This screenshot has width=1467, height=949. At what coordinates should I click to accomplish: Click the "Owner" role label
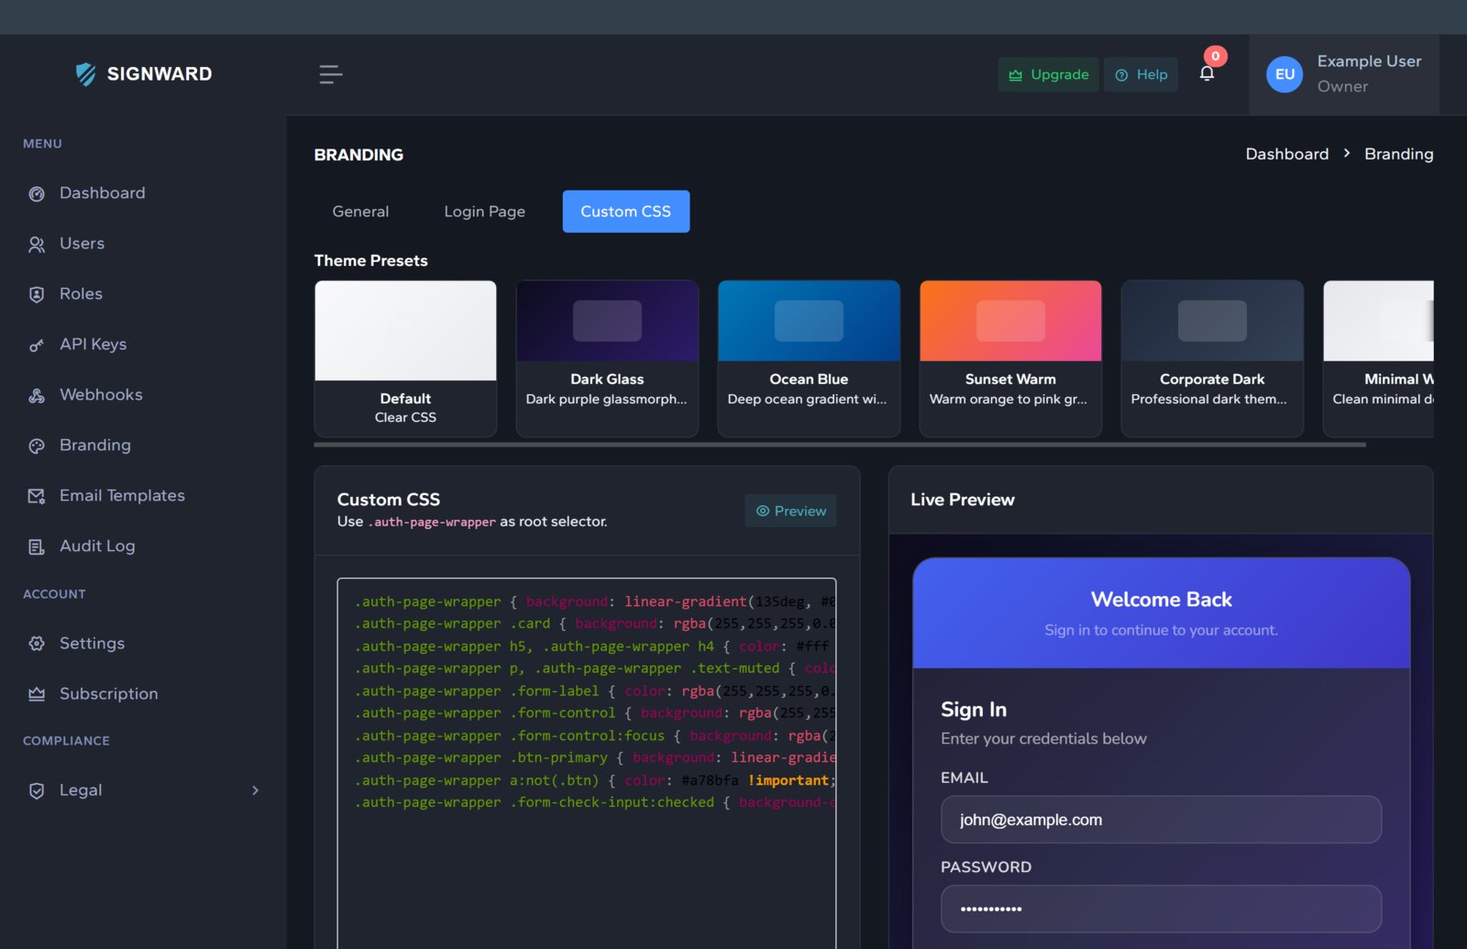pos(1342,86)
